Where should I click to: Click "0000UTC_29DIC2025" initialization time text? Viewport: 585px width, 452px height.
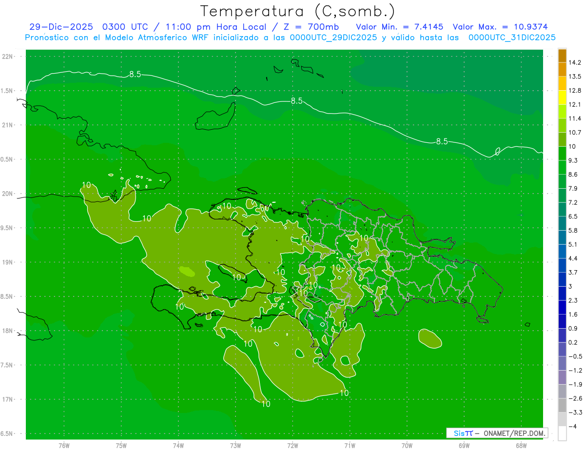333,38
